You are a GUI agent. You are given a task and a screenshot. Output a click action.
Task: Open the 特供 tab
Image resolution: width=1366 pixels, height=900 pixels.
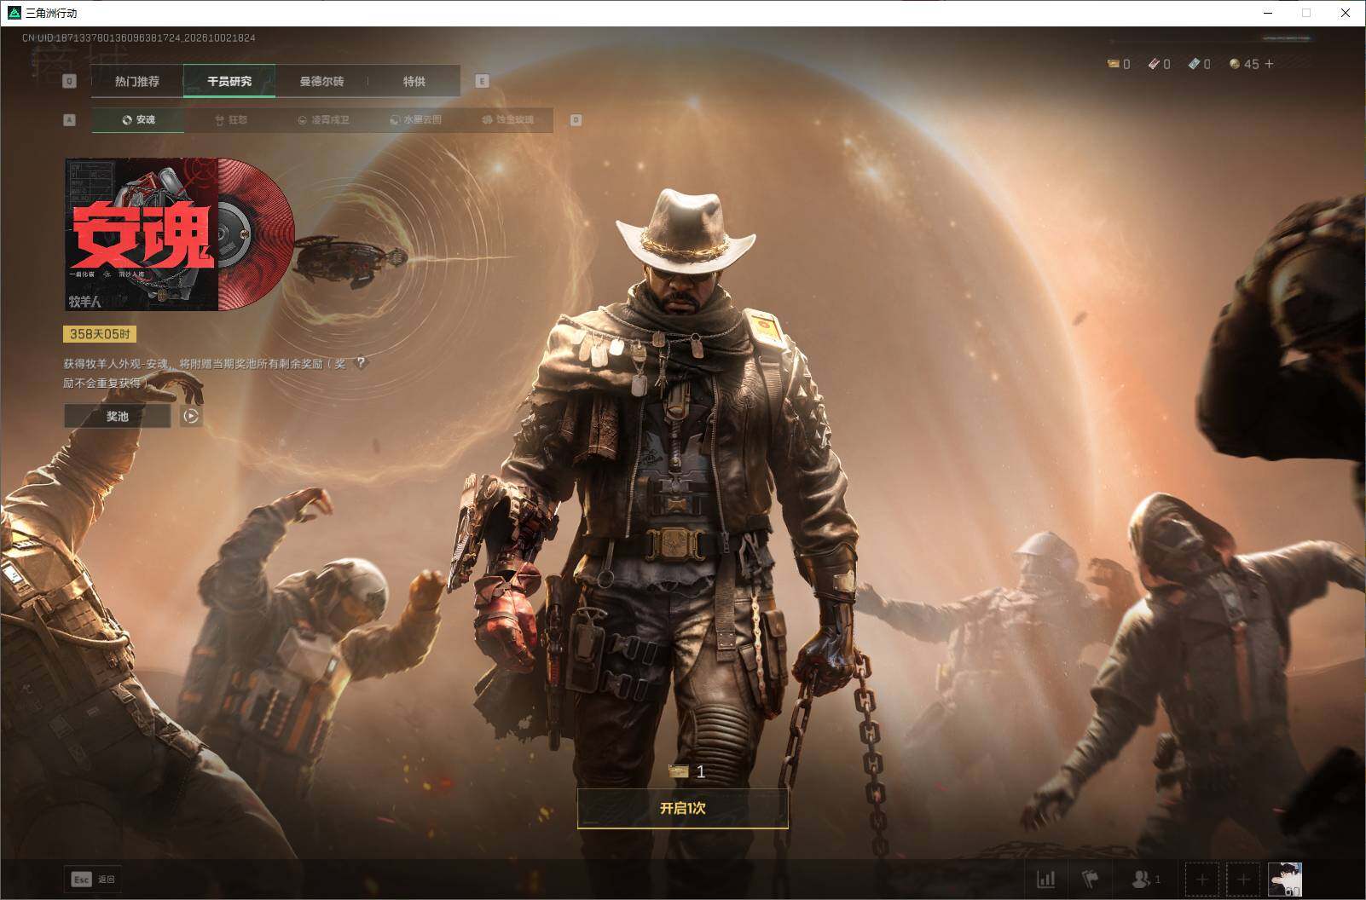coord(414,81)
